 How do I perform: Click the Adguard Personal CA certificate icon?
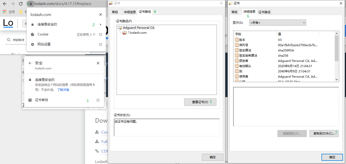click(120, 28)
